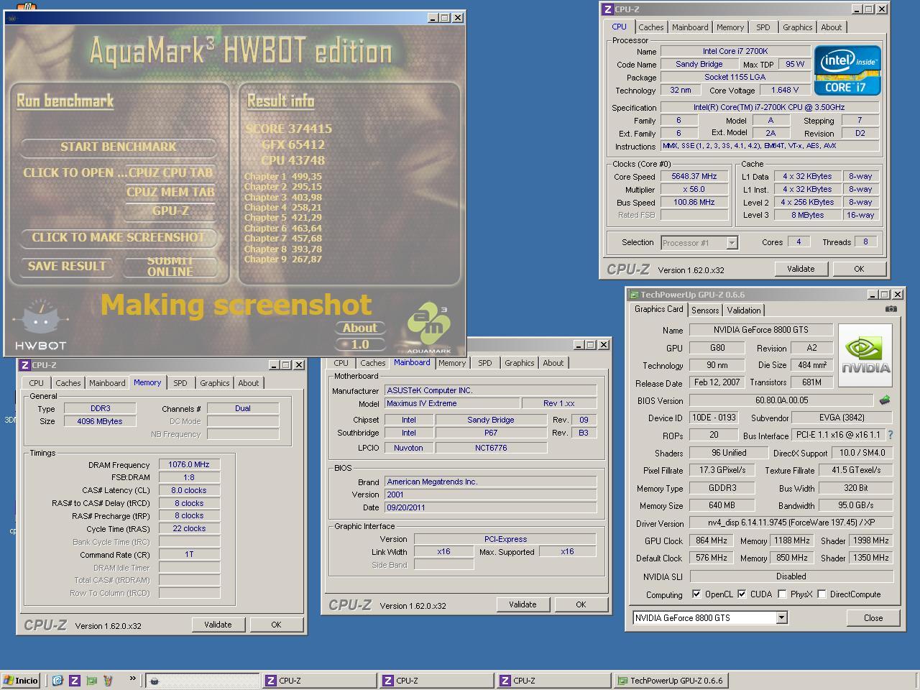Image resolution: width=920 pixels, height=690 pixels.
Task: Click CLICK TO MAKE SCREENSHOT button
Action: pyautogui.click(x=119, y=237)
